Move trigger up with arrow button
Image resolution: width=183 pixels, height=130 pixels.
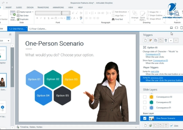click(x=171, y=40)
